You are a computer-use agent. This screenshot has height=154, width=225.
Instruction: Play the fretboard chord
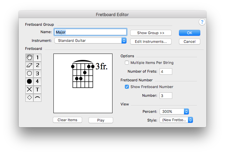101,120
